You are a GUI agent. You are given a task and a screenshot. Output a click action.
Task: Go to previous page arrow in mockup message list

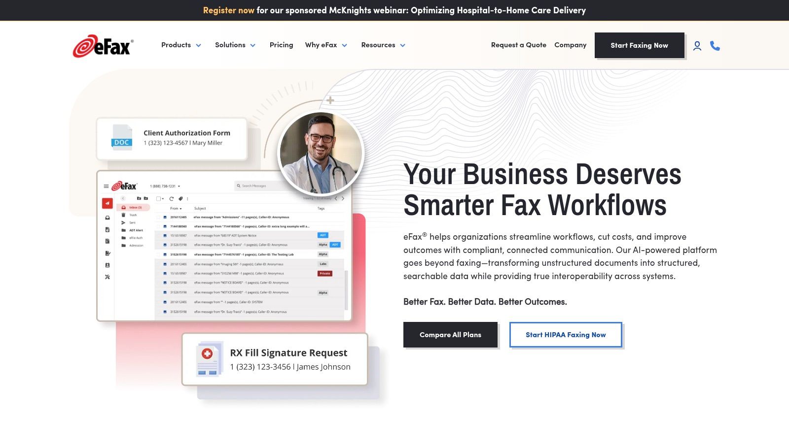click(x=336, y=198)
